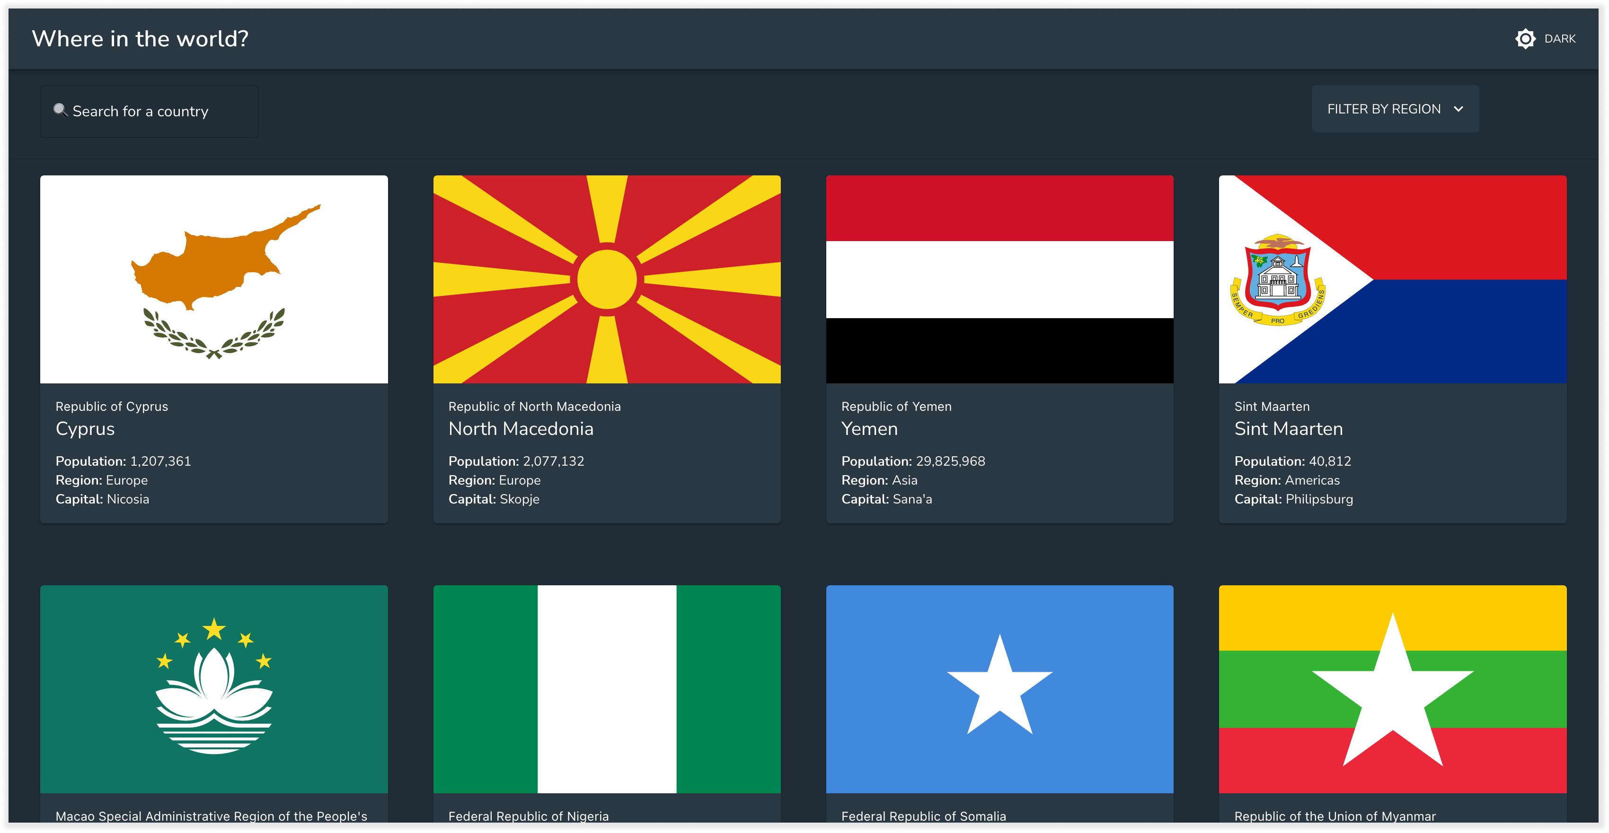Click the Macao flag image
Viewport: 1609px width, 833px height.
click(x=213, y=688)
